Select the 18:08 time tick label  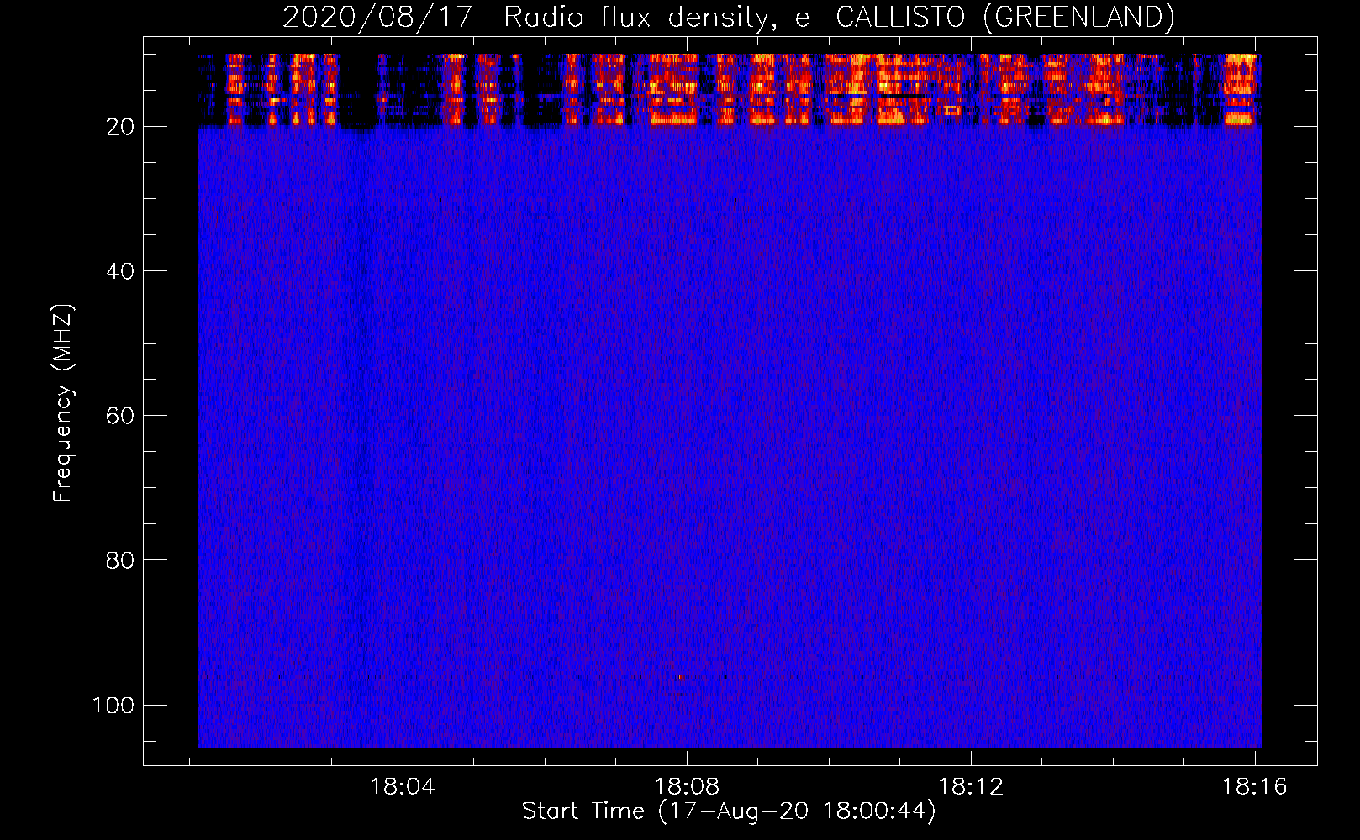687,787
